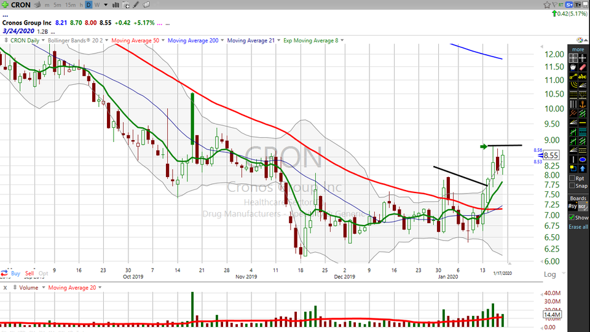
Task: Click the layout panel icon at top right
Action: tap(586, 5)
